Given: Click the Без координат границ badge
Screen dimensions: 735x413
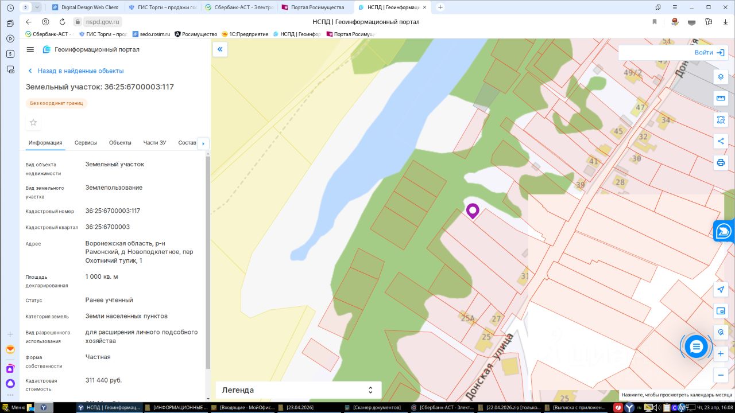Looking at the screenshot, I should coord(56,103).
